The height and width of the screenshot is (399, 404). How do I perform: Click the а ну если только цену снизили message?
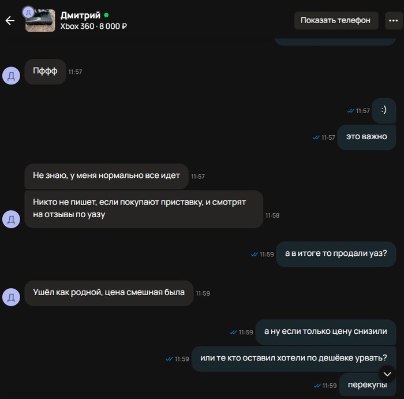point(326,332)
